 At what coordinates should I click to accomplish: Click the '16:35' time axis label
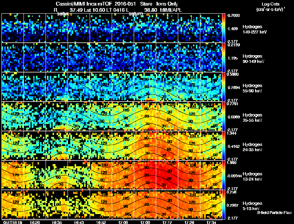57,222
